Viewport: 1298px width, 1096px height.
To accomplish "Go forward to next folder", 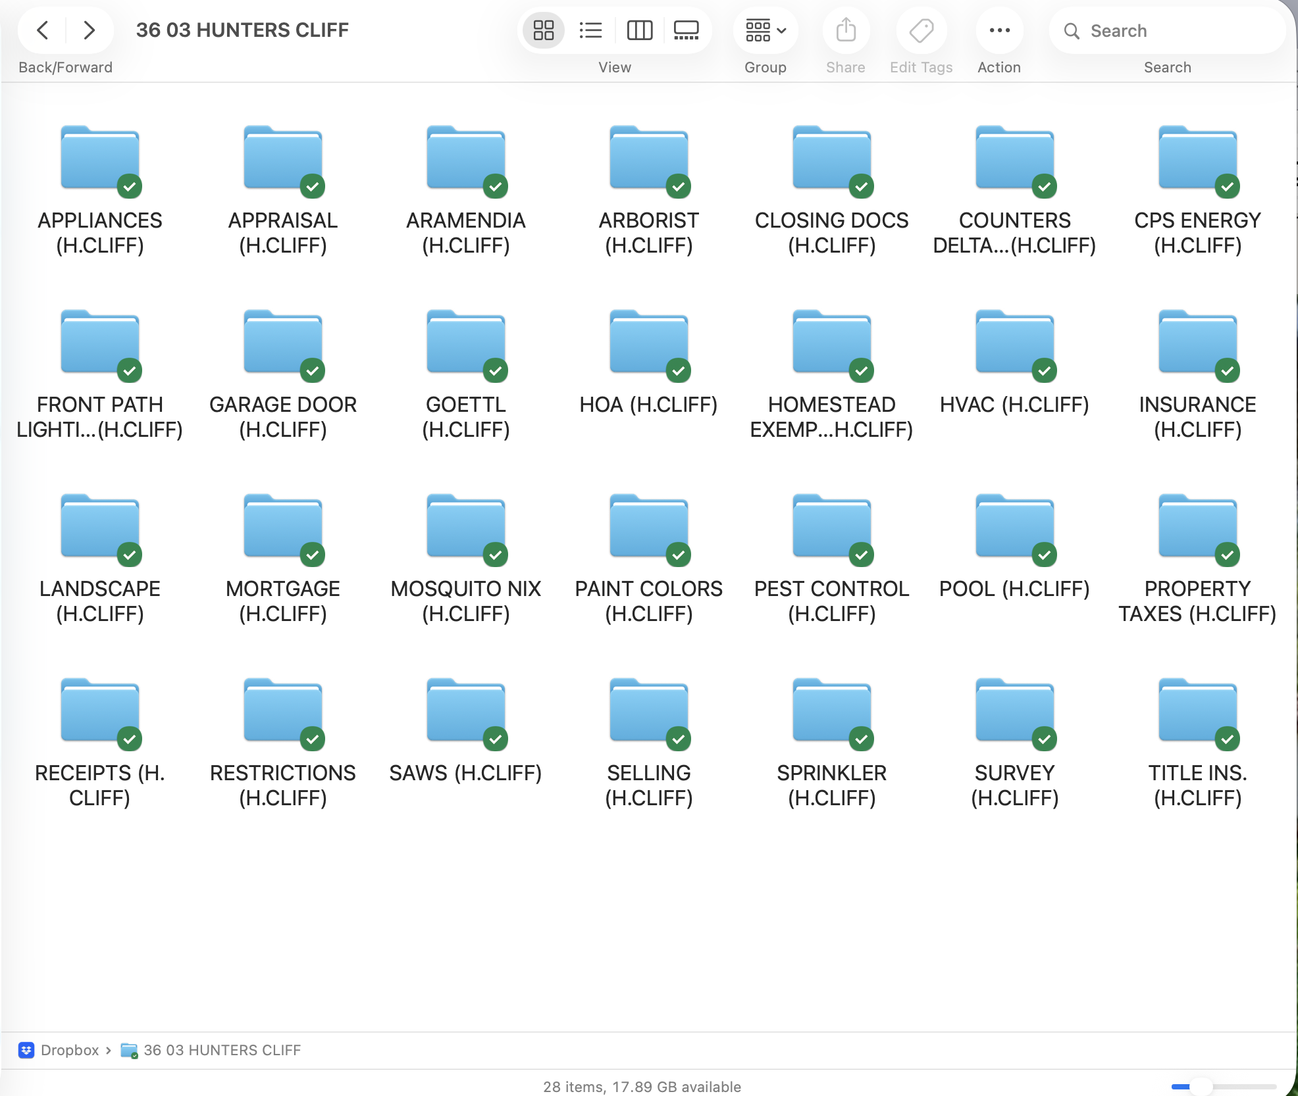I will tap(89, 30).
